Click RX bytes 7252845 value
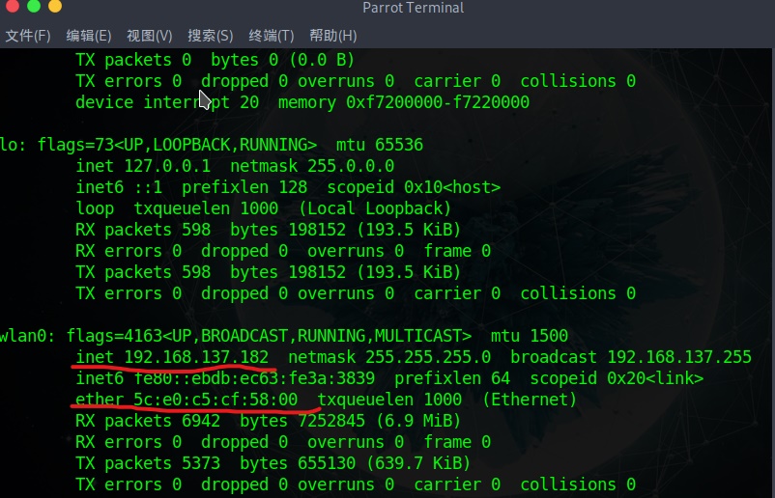This screenshot has width=775, height=498. (x=331, y=421)
